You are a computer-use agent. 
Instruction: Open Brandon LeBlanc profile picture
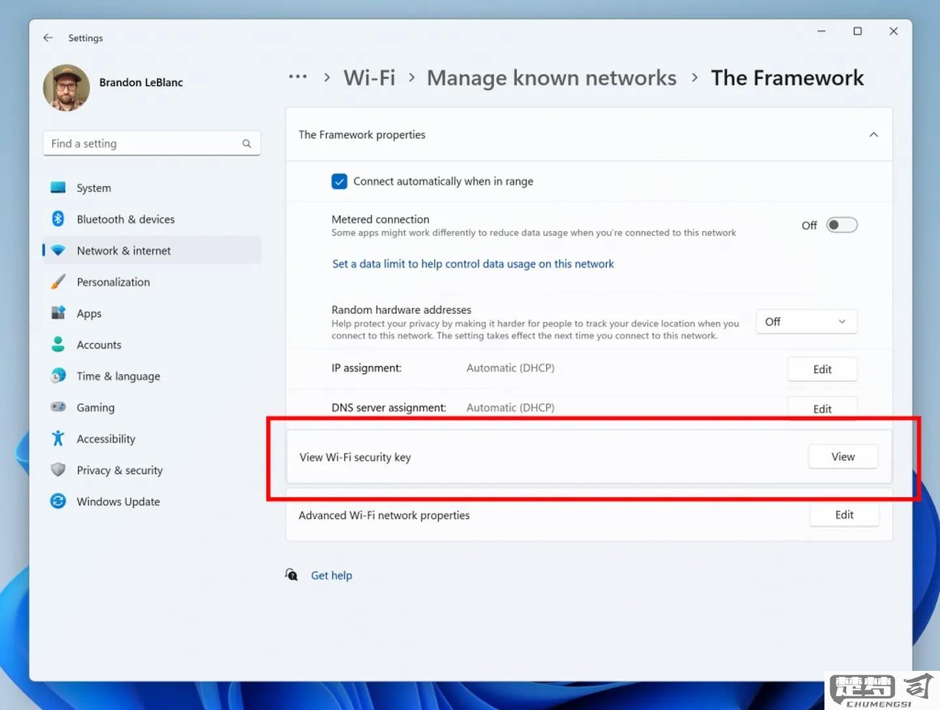coord(67,87)
